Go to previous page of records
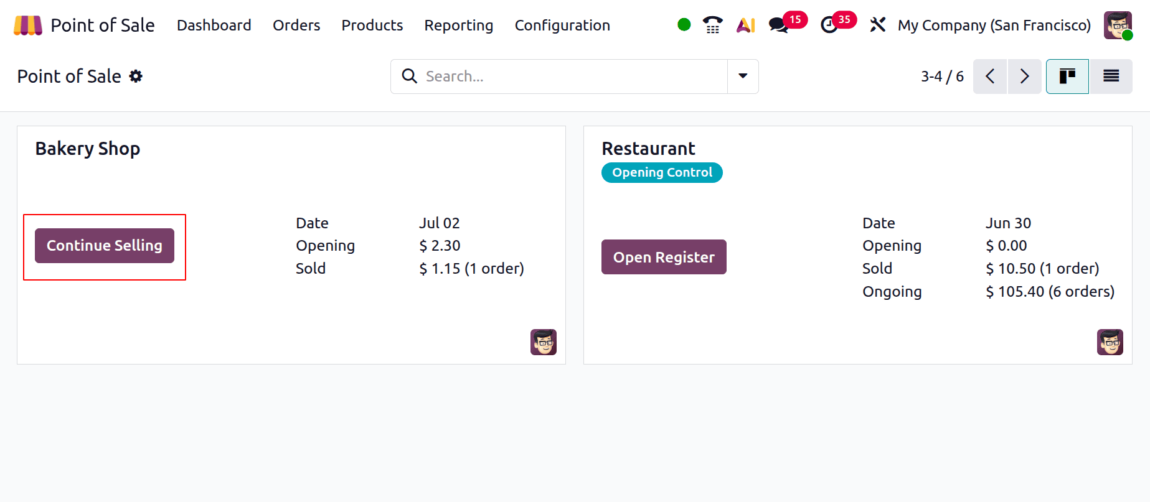This screenshot has width=1150, height=502. pyautogui.click(x=990, y=77)
